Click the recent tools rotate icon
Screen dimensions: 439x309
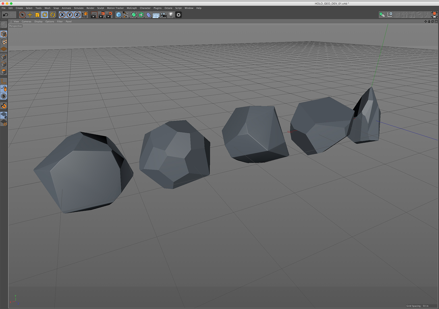[53, 15]
